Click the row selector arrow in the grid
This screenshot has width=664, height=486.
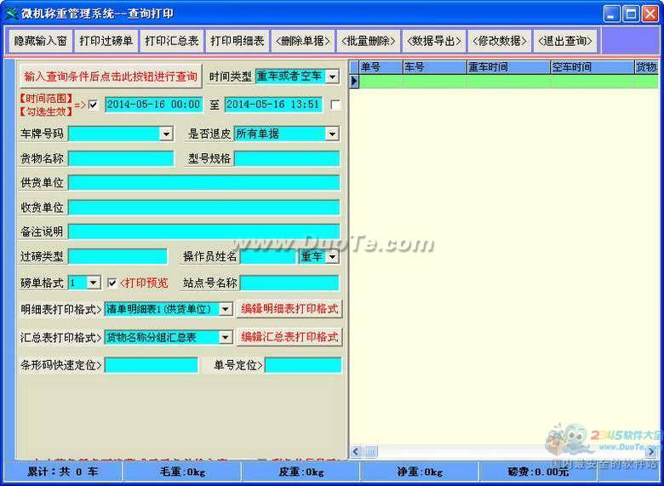click(x=354, y=81)
